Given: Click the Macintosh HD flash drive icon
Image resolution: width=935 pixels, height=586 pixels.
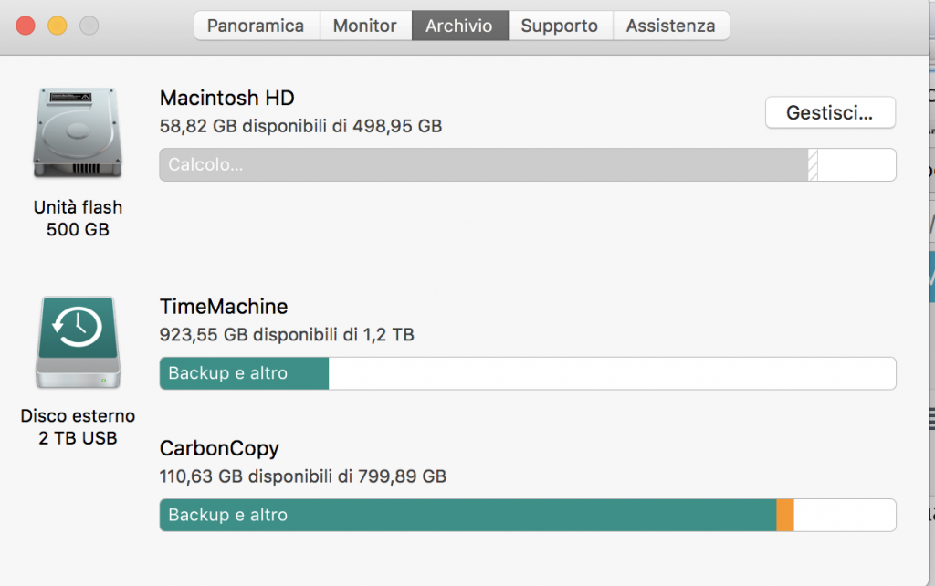Looking at the screenshot, I should (78, 132).
